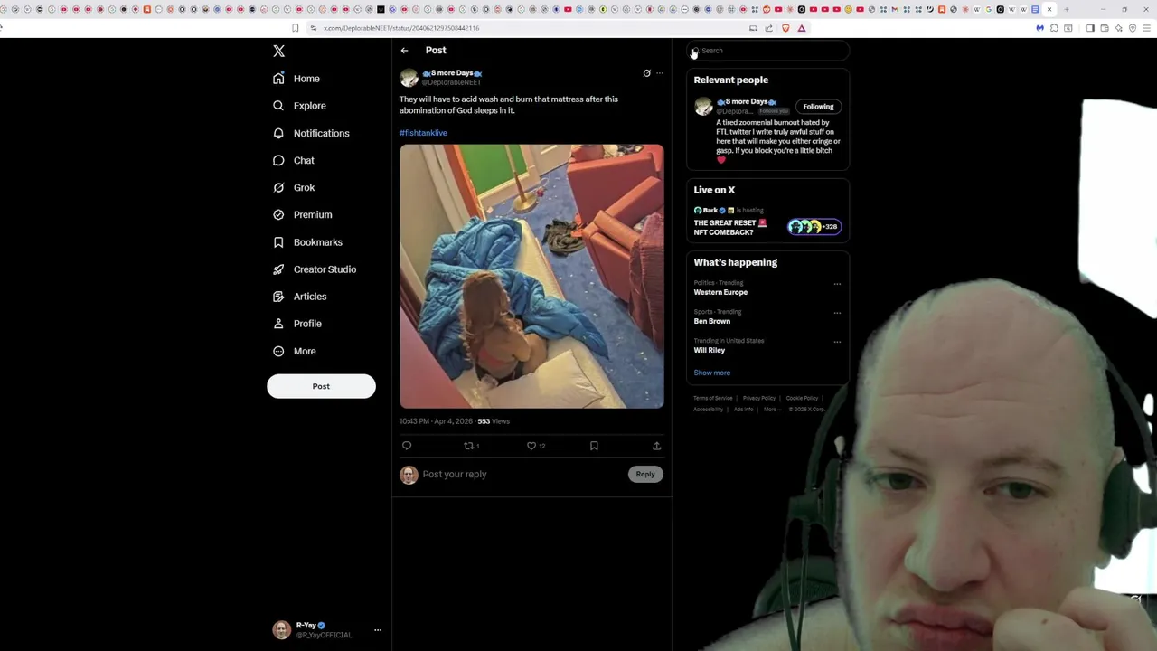Click the @DeplorableNEET handle on the post

coord(451,82)
